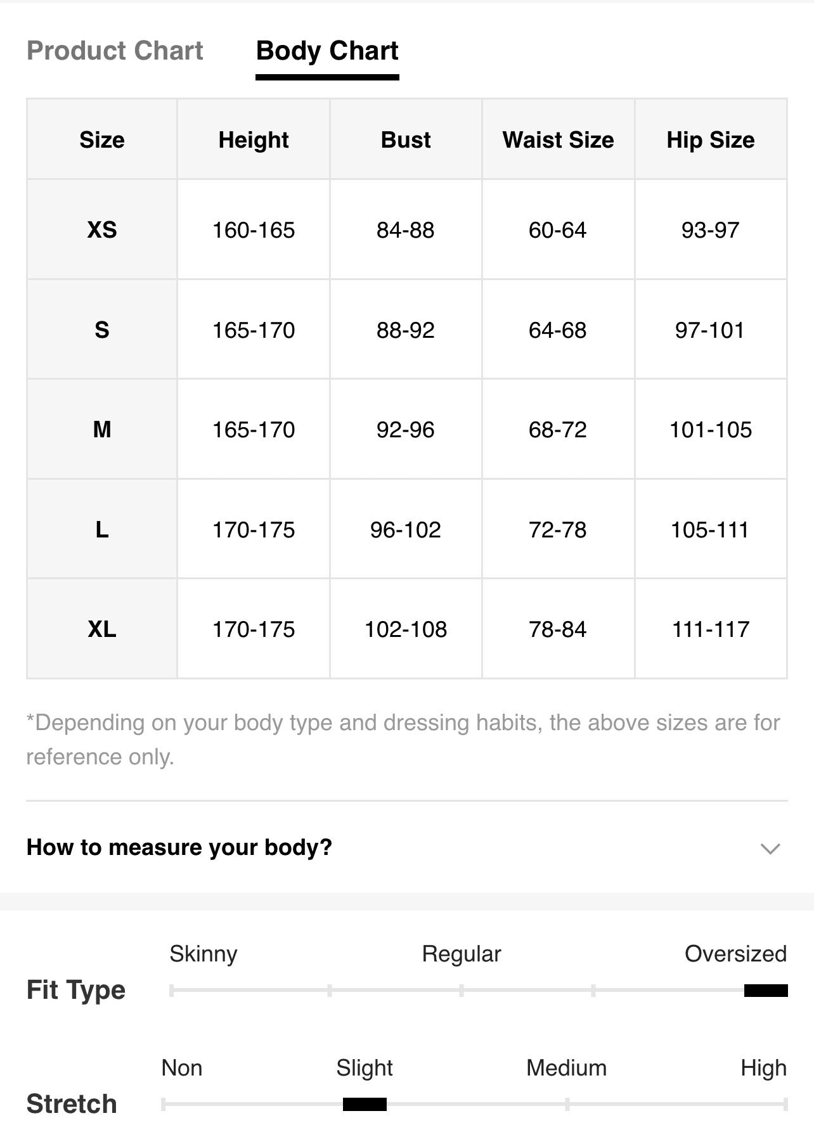
Task: Click the Bust column header
Action: pos(406,139)
